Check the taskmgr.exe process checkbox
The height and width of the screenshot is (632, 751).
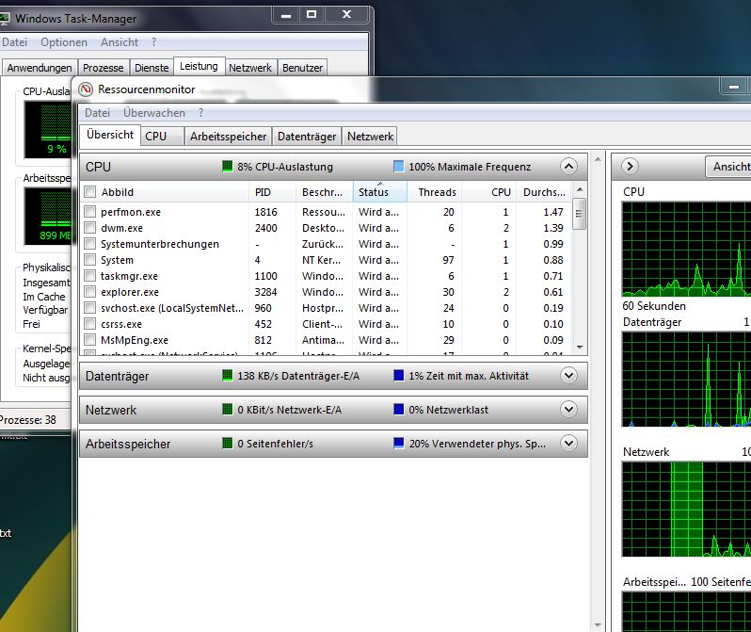pyautogui.click(x=89, y=276)
